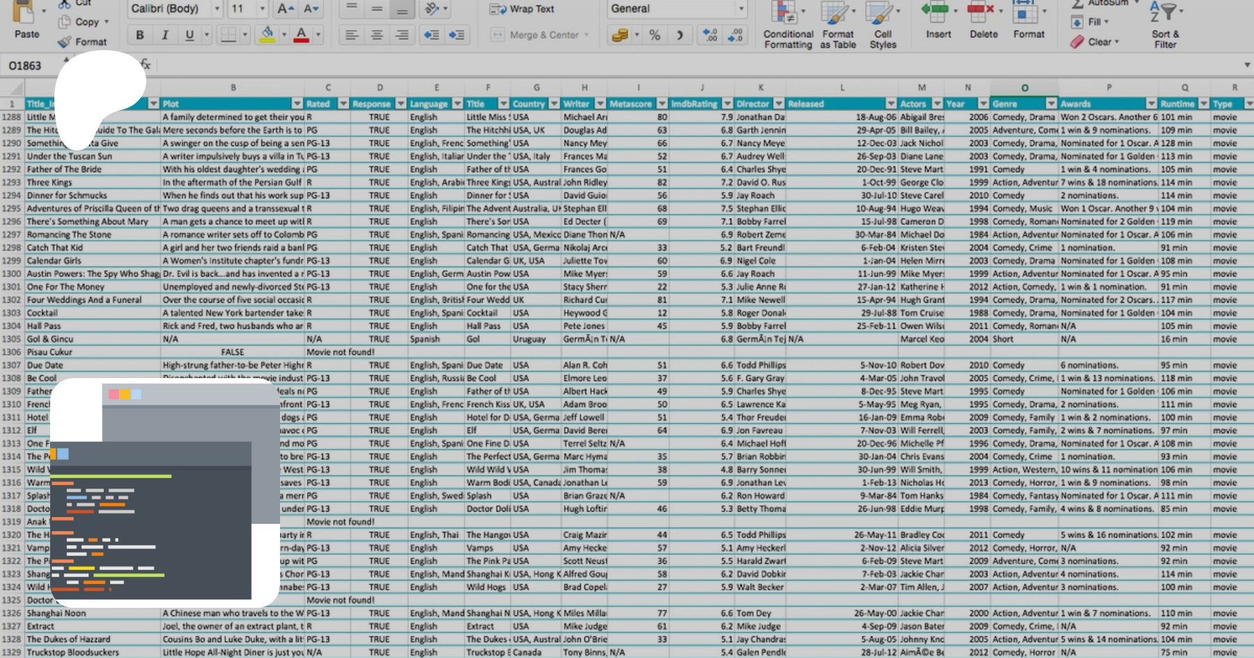The height and width of the screenshot is (658, 1254).
Task: Click the Format painter brush icon
Action: 65,42
